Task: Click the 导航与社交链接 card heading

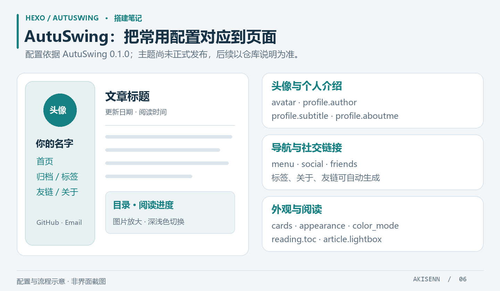Action: pyautogui.click(x=307, y=148)
